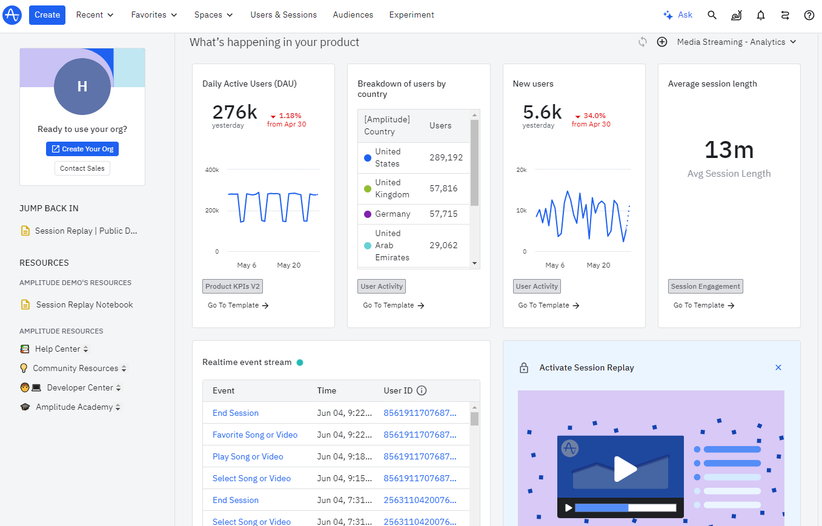The image size is (822, 526).
Task: Click the data routing icon beside the bell
Action: (x=785, y=15)
